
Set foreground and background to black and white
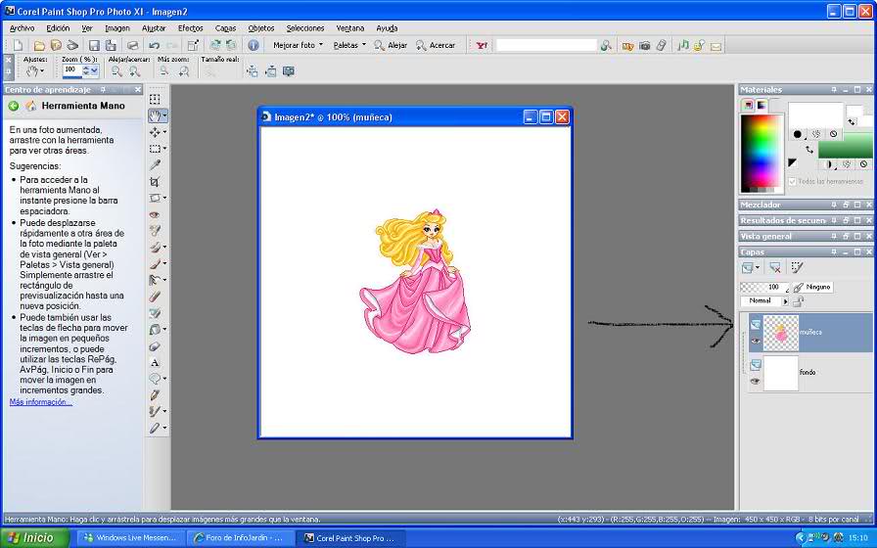coord(792,162)
